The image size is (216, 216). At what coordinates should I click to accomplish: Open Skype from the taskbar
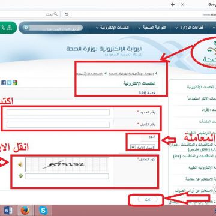[x=43, y=211]
